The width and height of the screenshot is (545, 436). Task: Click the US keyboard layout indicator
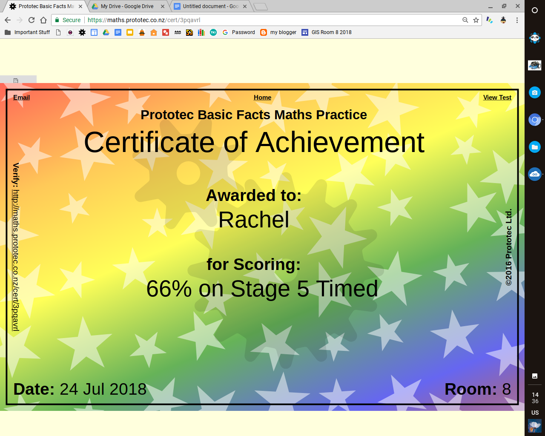535,413
